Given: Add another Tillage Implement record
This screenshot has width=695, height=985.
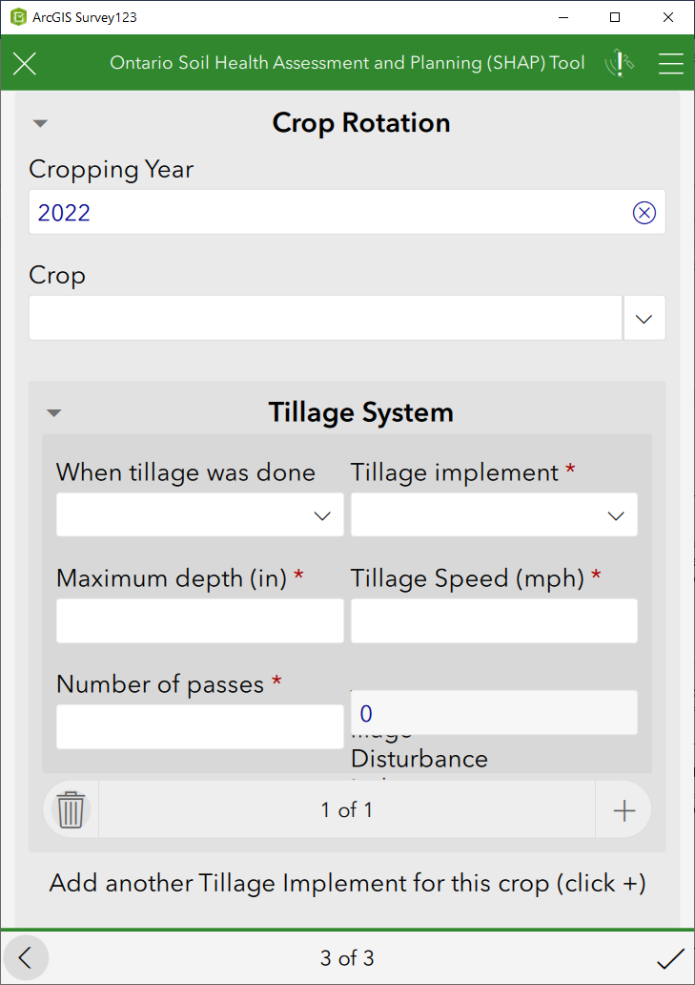Looking at the screenshot, I should tap(623, 808).
